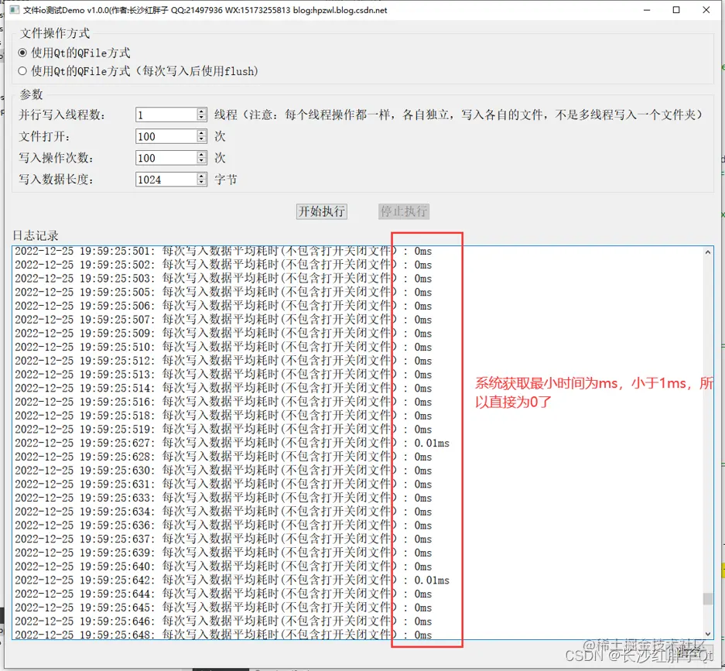Click the log scrollbar up arrow
Image resolution: width=725 pixels, height=671 pixels.
[x=707, y=252]
